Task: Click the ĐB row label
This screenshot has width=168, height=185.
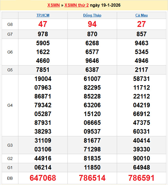Action: click(10, 178)
